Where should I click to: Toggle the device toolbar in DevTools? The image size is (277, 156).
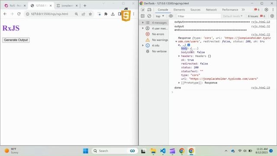pyautogui.click(x=149, y=10)
